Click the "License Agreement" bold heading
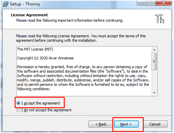174x133 pixels. pos(29,15)
